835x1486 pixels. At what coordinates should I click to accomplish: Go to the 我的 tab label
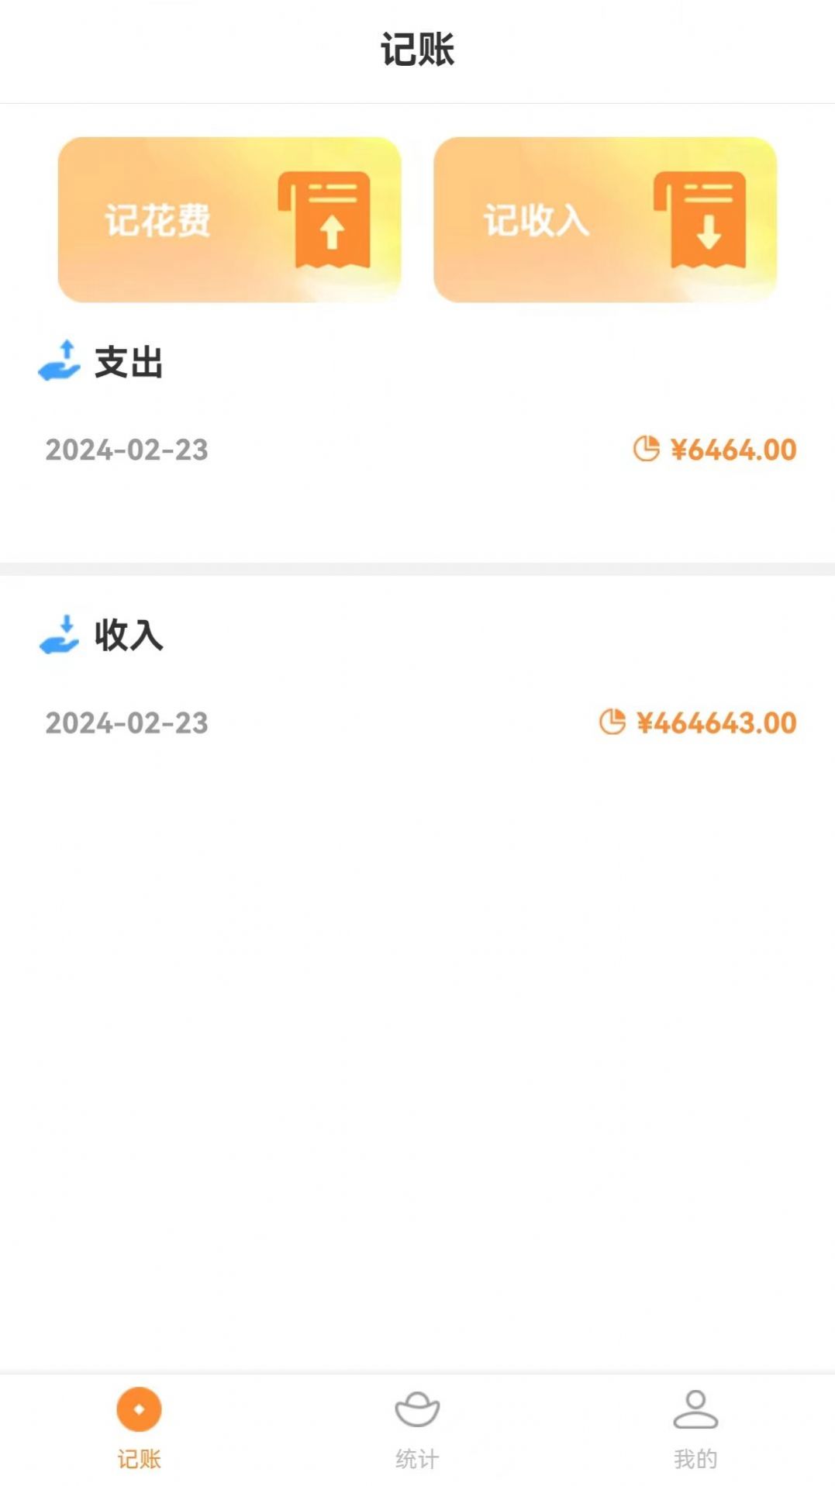click(x=695, y=1459)
